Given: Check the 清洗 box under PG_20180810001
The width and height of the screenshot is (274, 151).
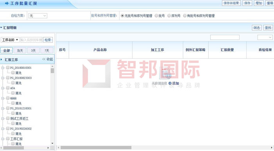Looking at the screenshot, I should coord(13,72).
